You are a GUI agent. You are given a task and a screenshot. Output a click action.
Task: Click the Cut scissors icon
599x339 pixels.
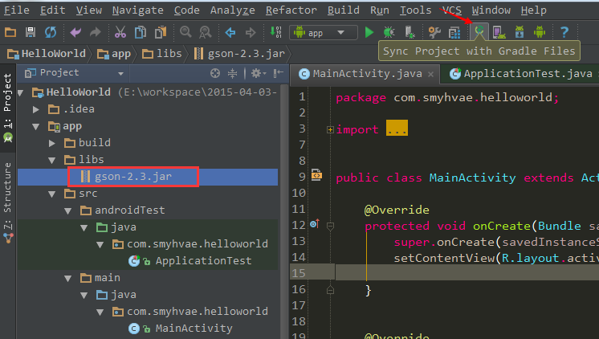pyautogui.click(x=120, y=32)
